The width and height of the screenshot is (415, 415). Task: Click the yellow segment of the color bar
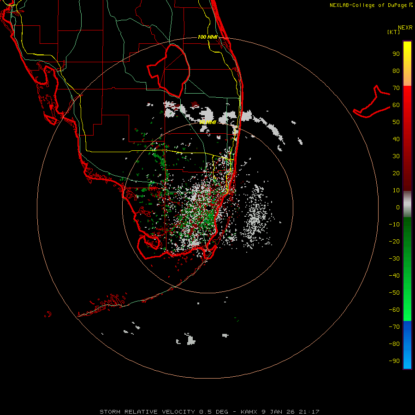(x=407, y=63)
